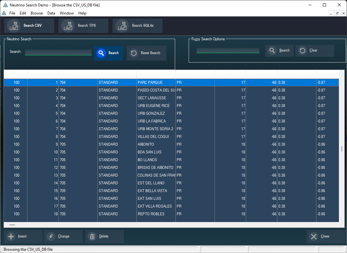The height and width of the screenshot is (253, 347).
Task: Click the fuzzy search magnifier icon
Action: coord(272,51)
